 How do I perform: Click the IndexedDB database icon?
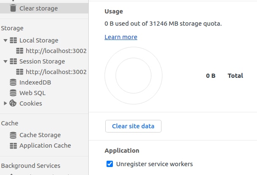coord(13,82)
